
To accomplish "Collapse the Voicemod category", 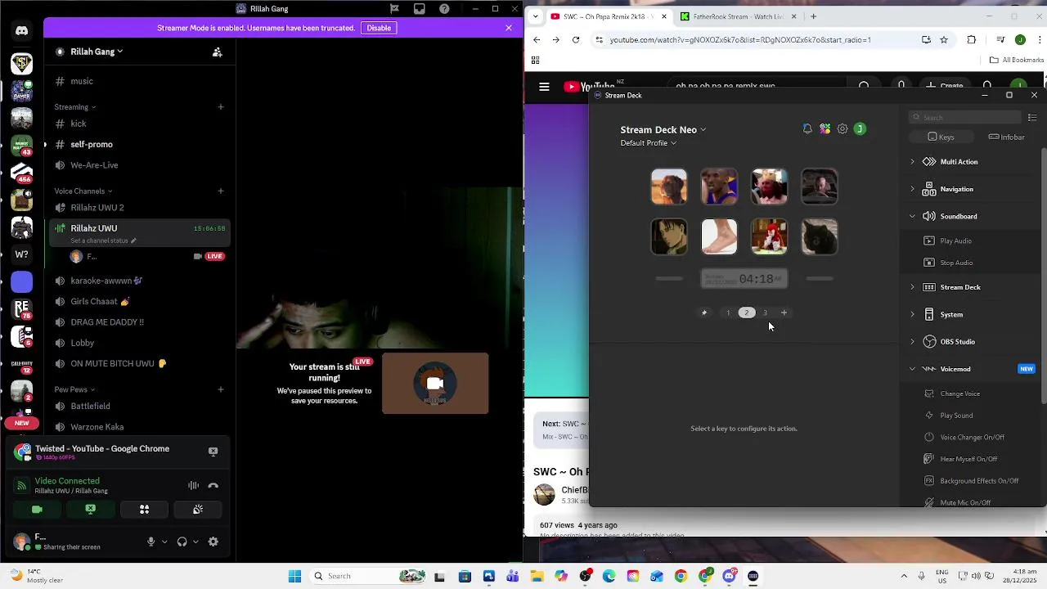I will [x=912, y=369].
